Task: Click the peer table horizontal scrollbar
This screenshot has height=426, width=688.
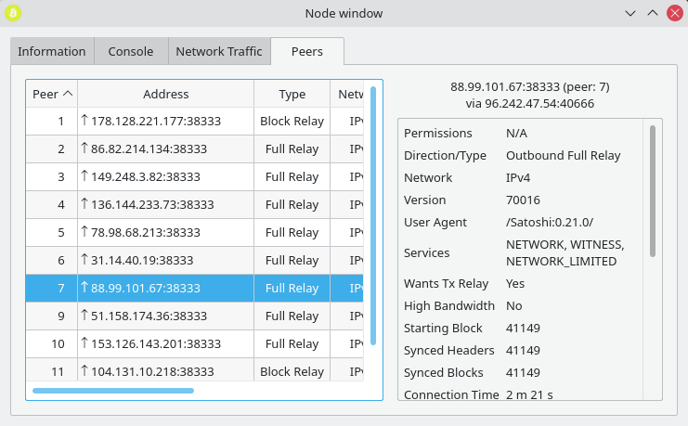Action: click(113, 391)
